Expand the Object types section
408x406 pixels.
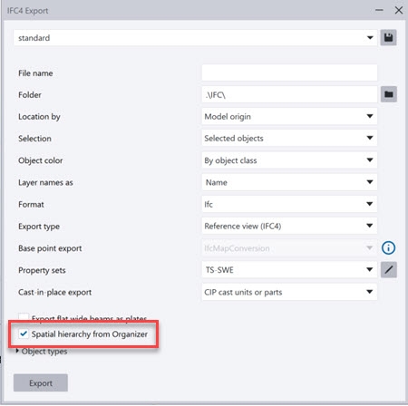tap(17, 351)
